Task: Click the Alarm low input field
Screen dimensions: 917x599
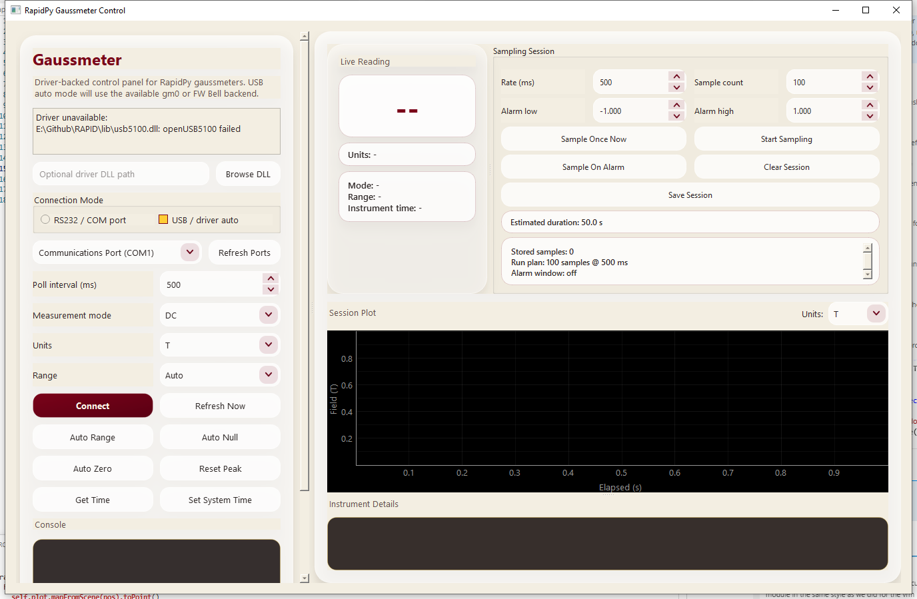Action: point(630,111)
